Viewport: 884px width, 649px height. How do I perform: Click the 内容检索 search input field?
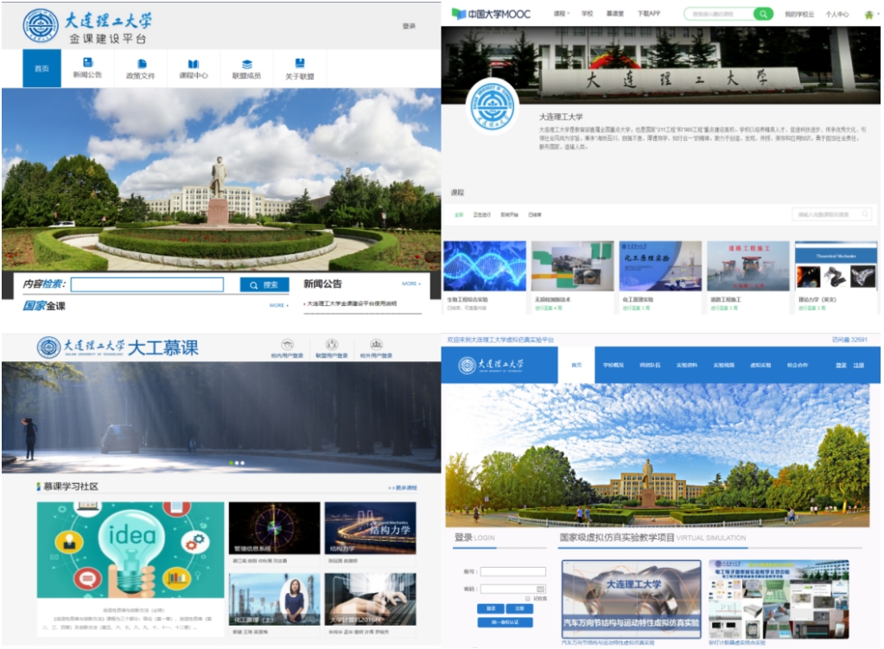click(x=147, y=285)
